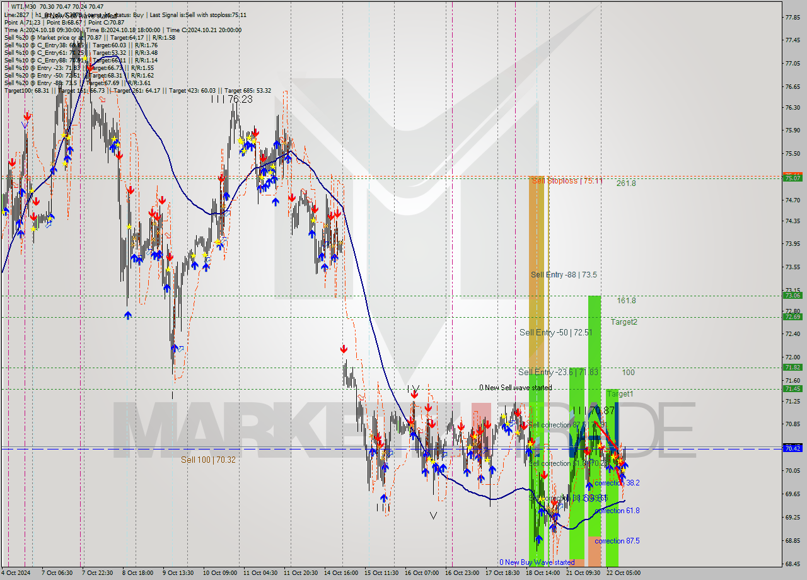Click the green 71.45 price tag
The width and height of the screenshot is (807, 580).
792,388
